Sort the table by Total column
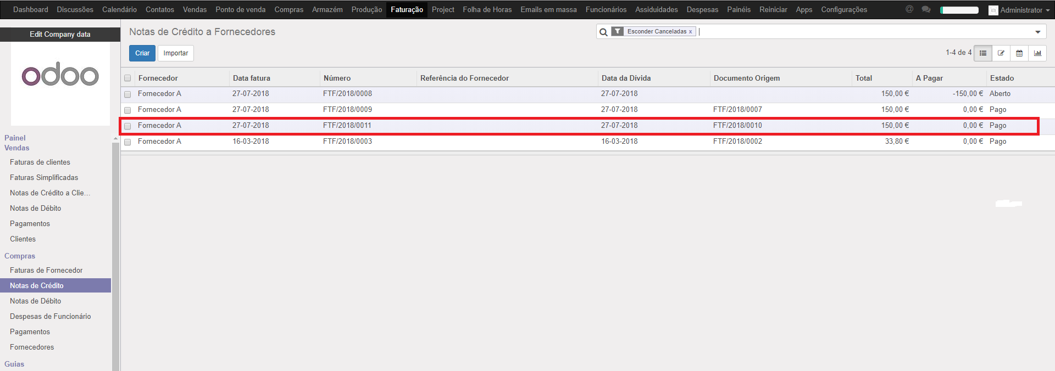Viewport: 1055px width, 371px height. click(x=863, y=78)
